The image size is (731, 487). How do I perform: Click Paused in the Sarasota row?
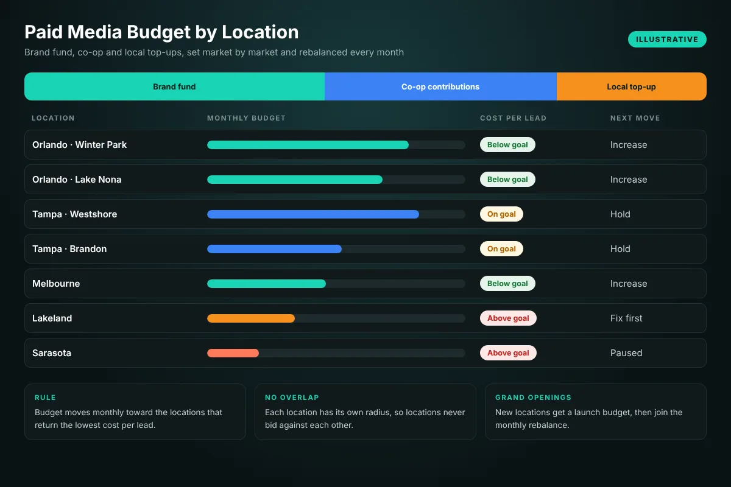click(x=626, y=353)
